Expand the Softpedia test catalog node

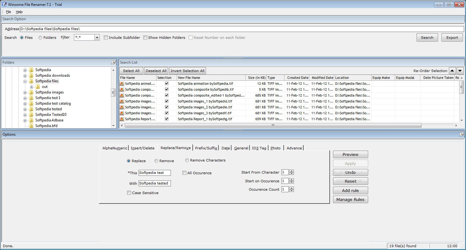point(25,103)
